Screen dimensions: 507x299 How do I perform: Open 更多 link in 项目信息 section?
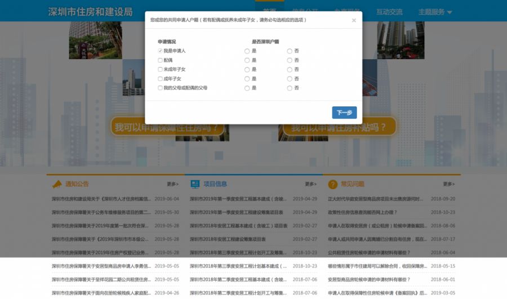pos(310,184)
